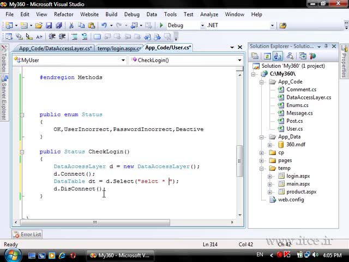Open the Properties side tab
The image size is (349, 262).
click(x=344, y=61)
